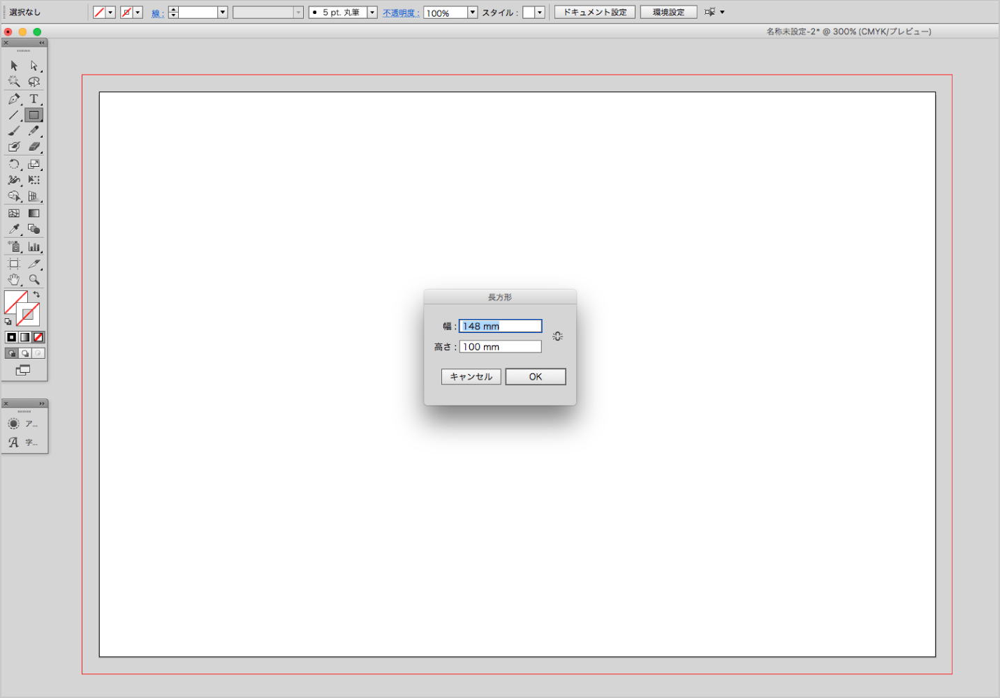1000x698 pixels.
Task: Click the 不透明度 opacity link
Action: point(400,13)
